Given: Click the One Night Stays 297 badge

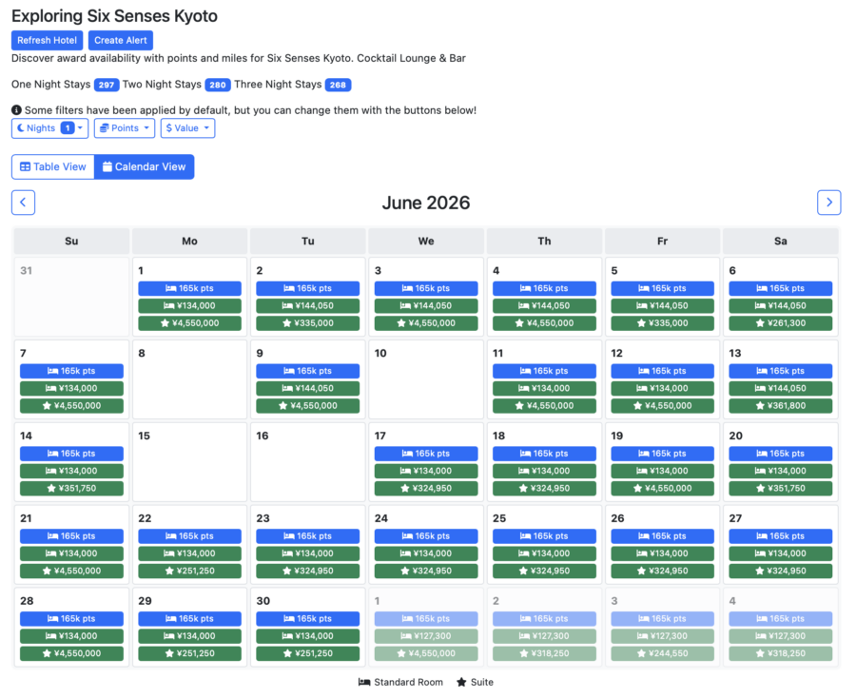Looking at the screenshot, I should point(107,85).
